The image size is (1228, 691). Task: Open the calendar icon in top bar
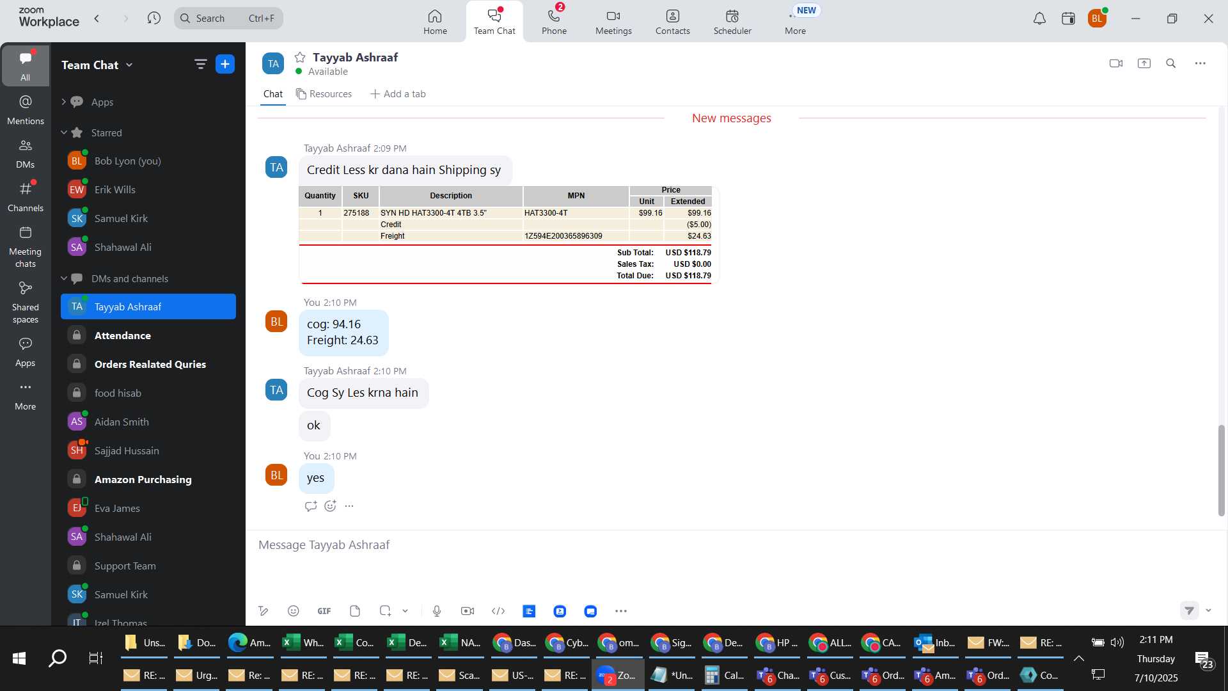point(1068,19)
